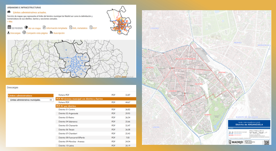The height and width of the screenshot is (151, 276).
Task: Download Distrito 04-Salamanca PDF
Action: (x=96, y=122)
